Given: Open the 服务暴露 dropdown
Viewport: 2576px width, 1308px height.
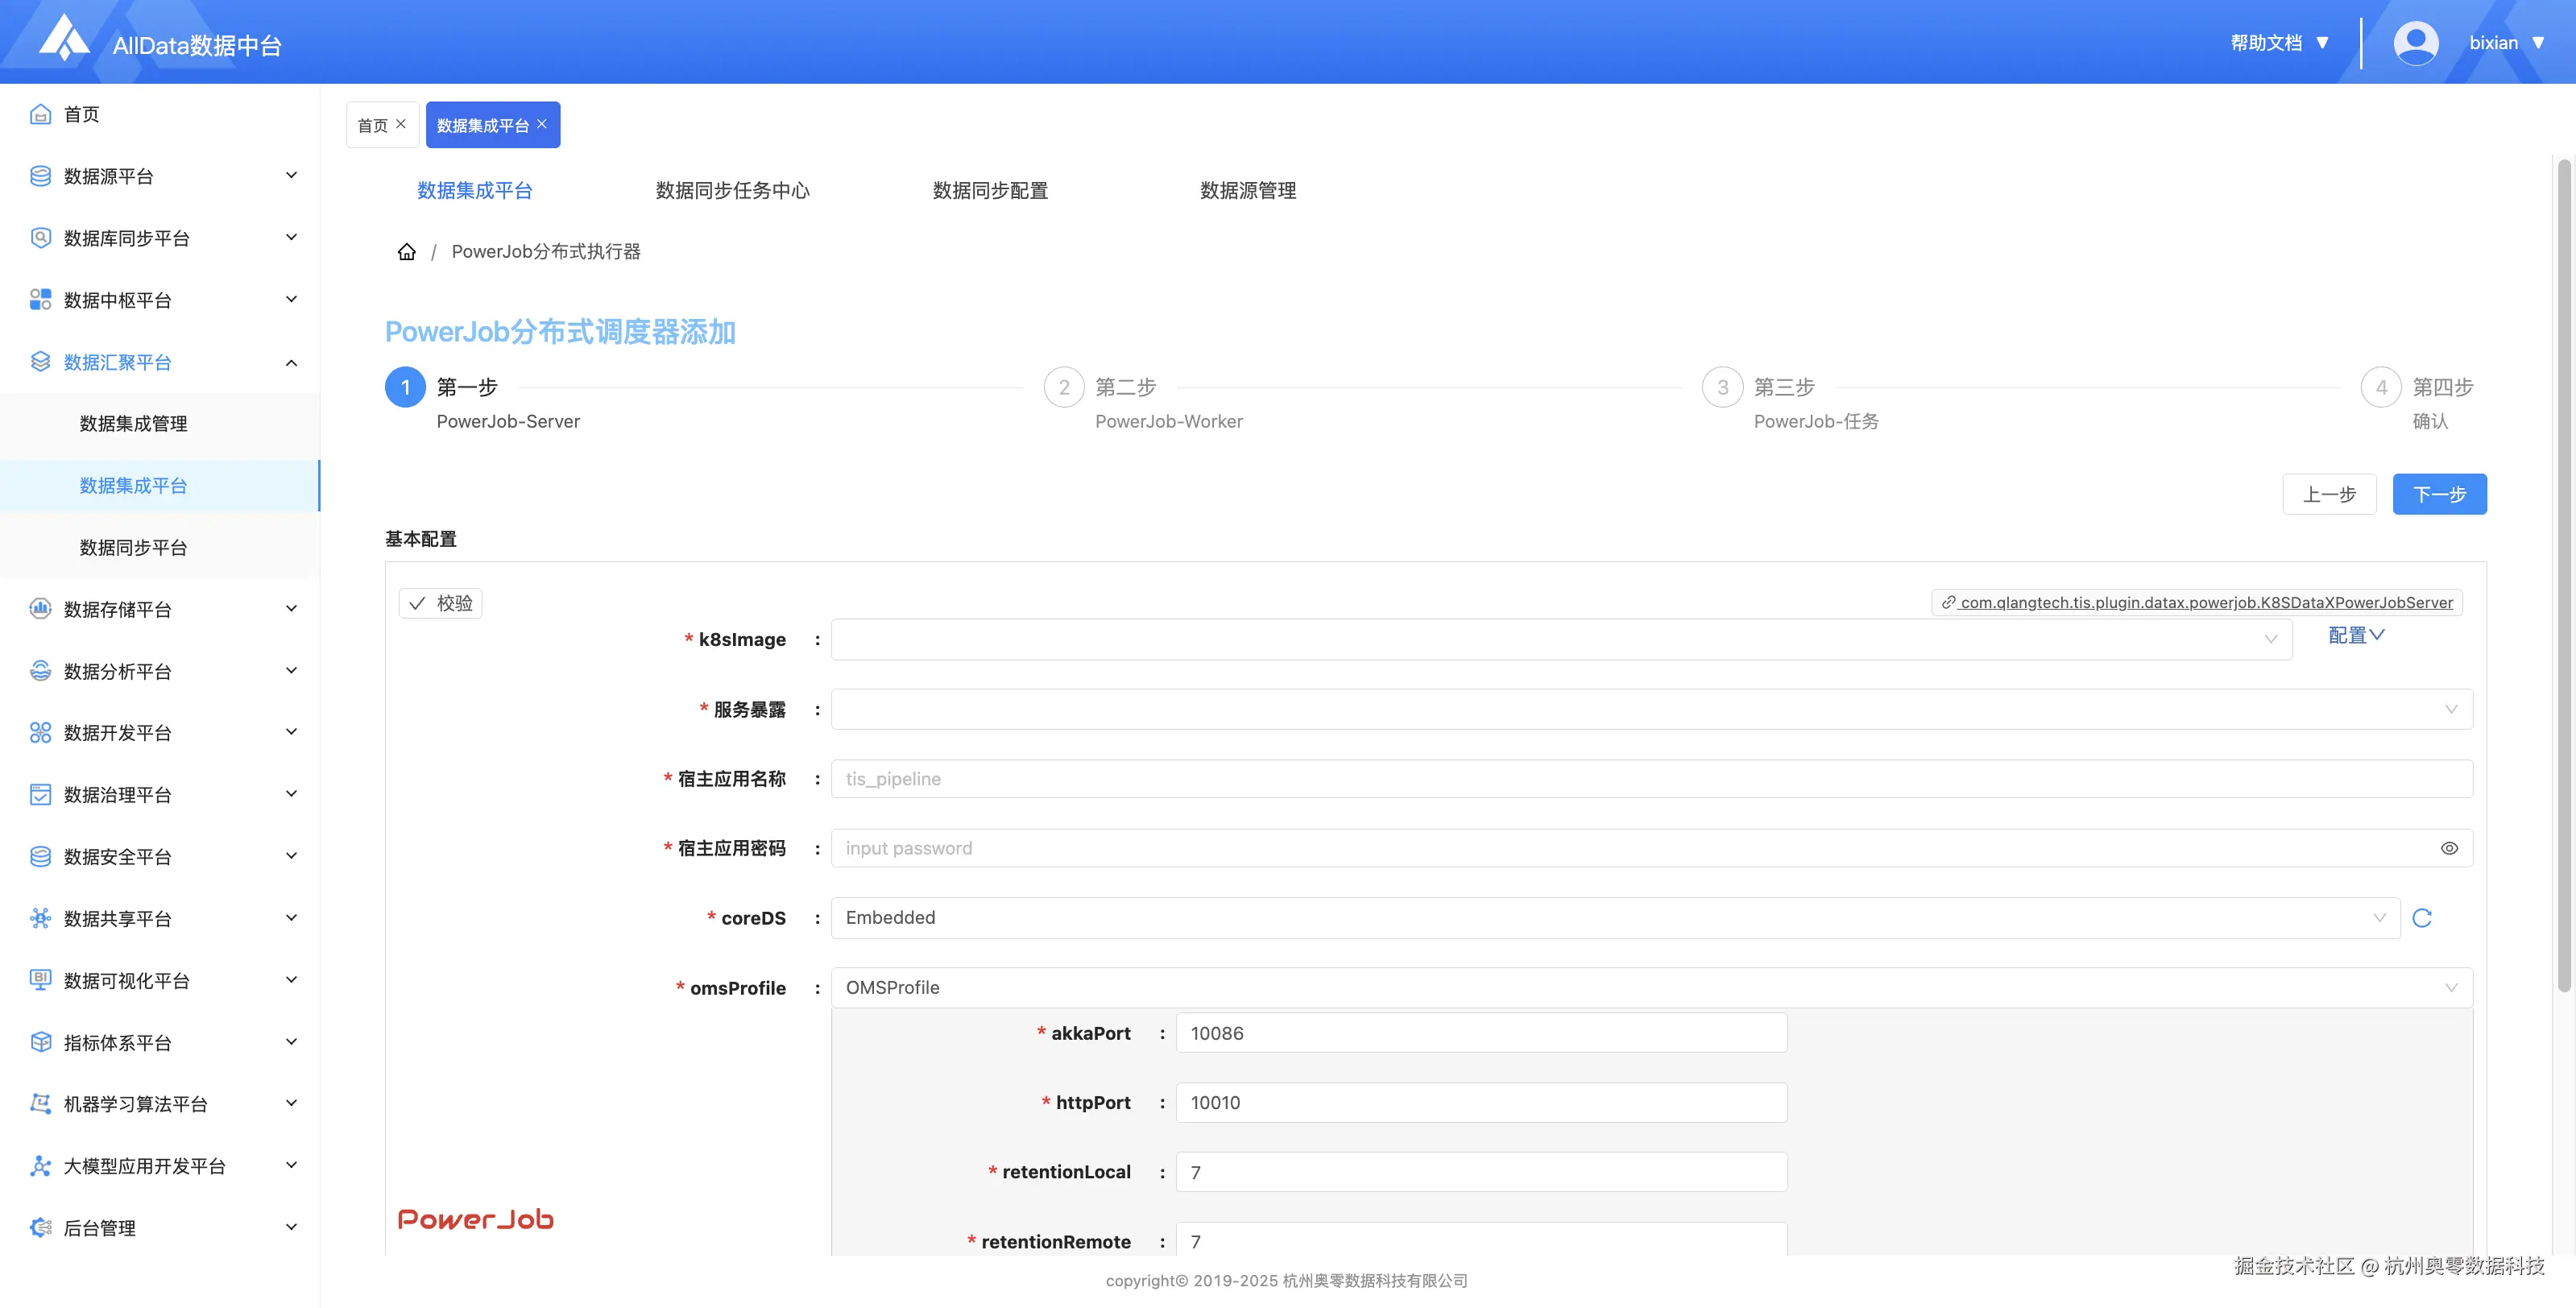Looking at the screenshot, I should [1651, 709].
